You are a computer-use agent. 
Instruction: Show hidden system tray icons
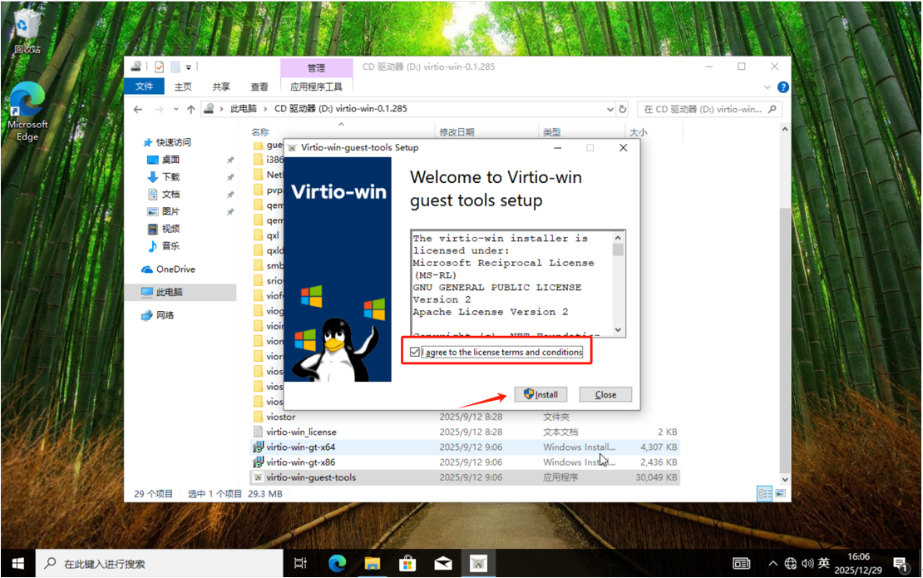click(x=774, y=563)
